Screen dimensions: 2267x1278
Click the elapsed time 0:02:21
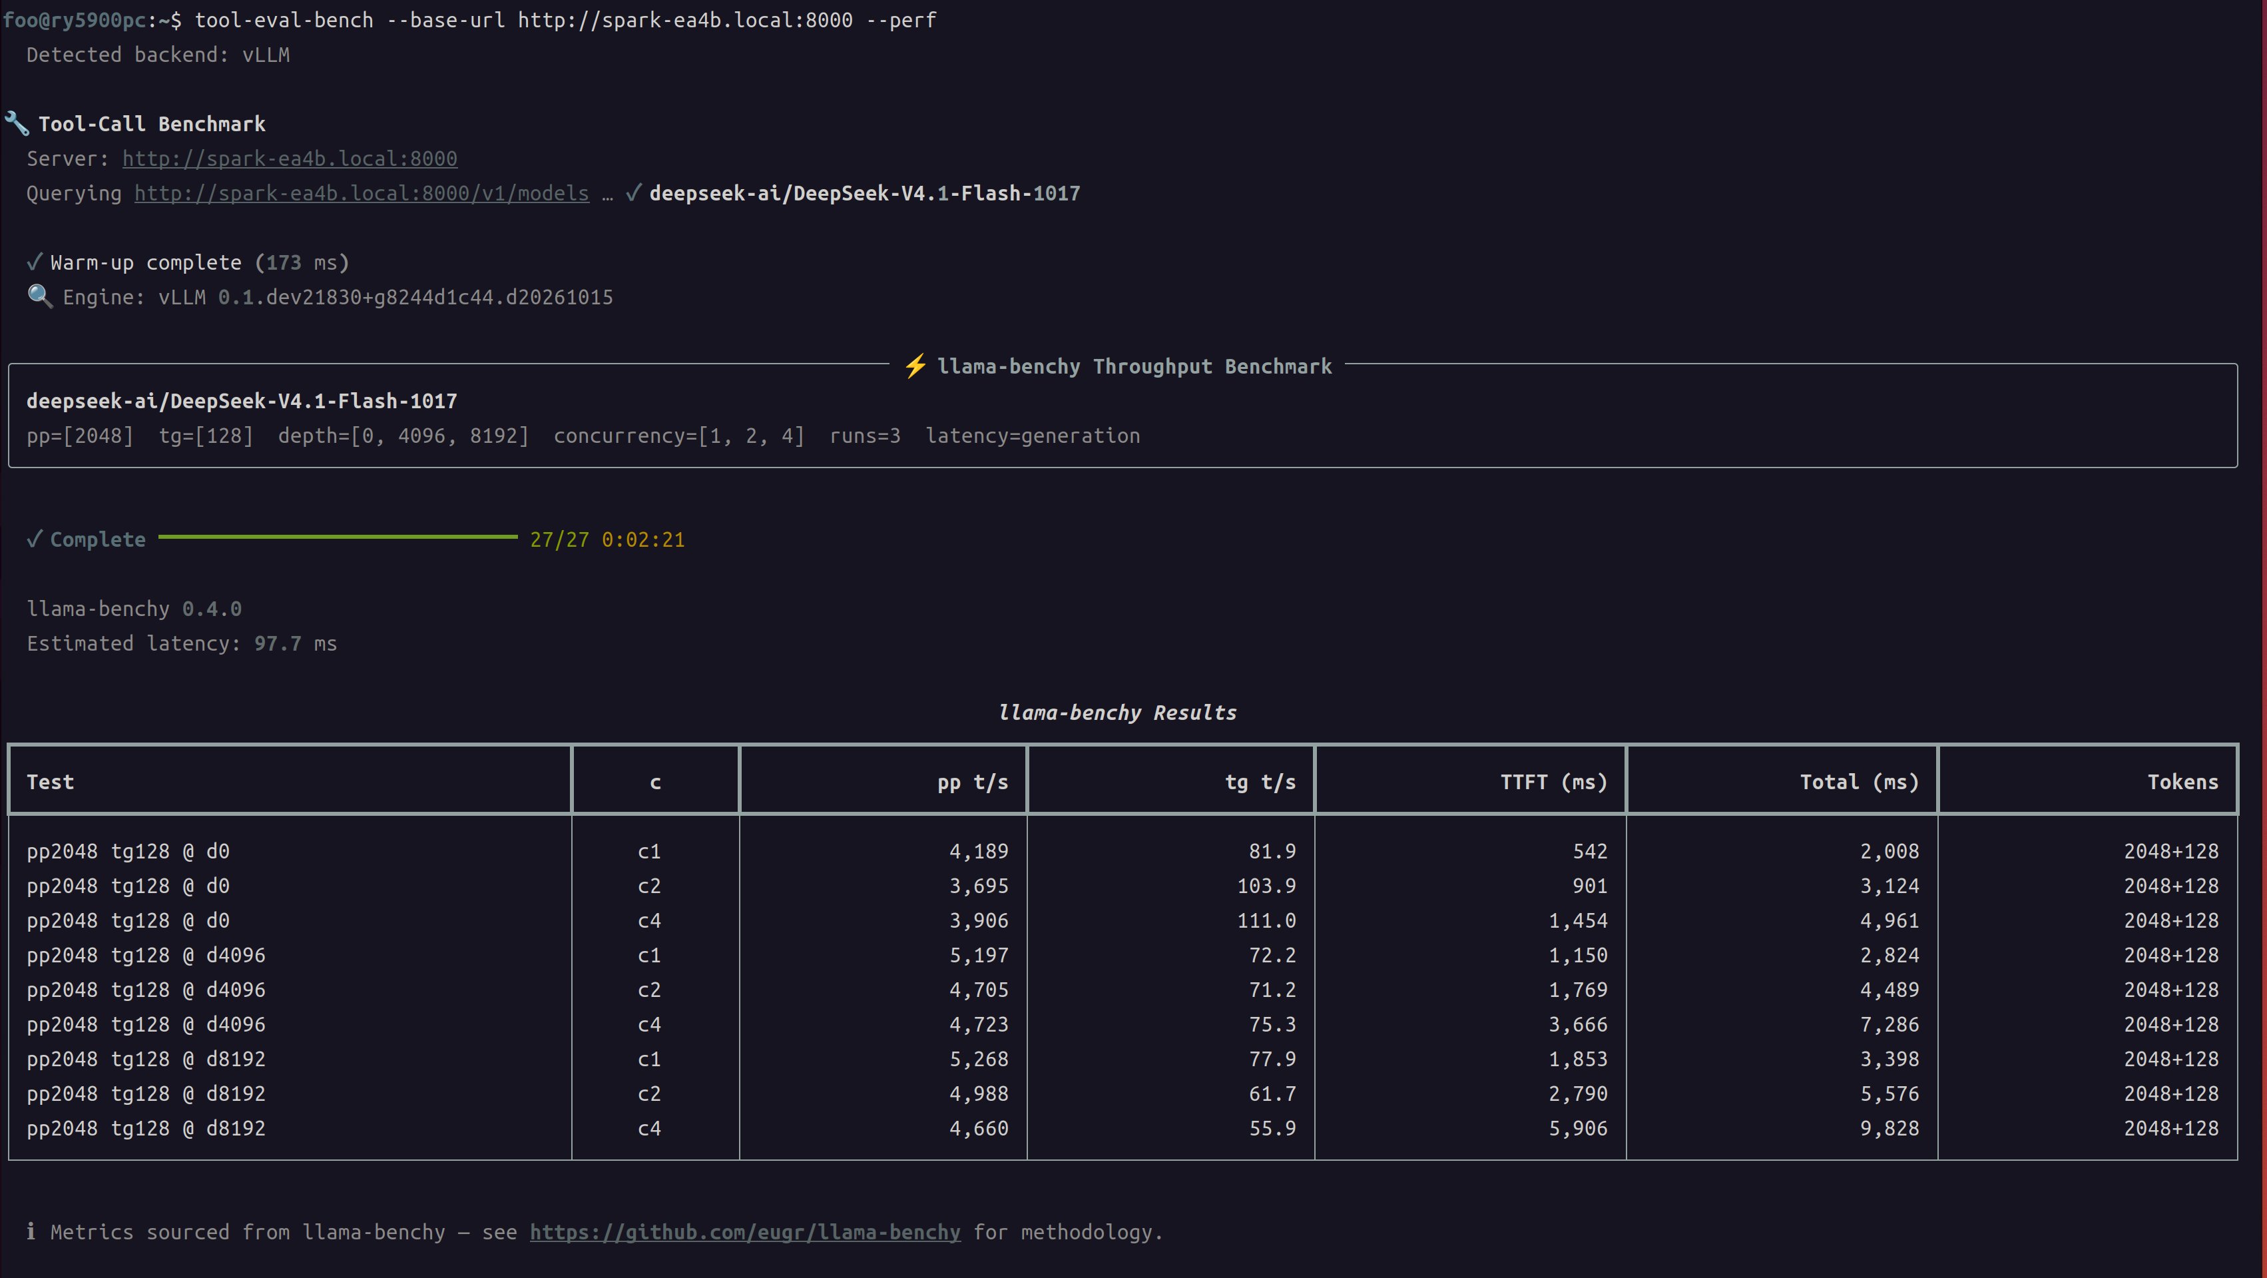642,539
